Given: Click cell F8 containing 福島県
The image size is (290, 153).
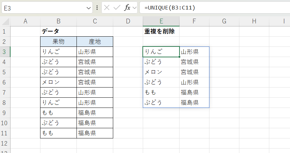Looking at the screenshot, I should pyautogui.click(x=194, y=102).
